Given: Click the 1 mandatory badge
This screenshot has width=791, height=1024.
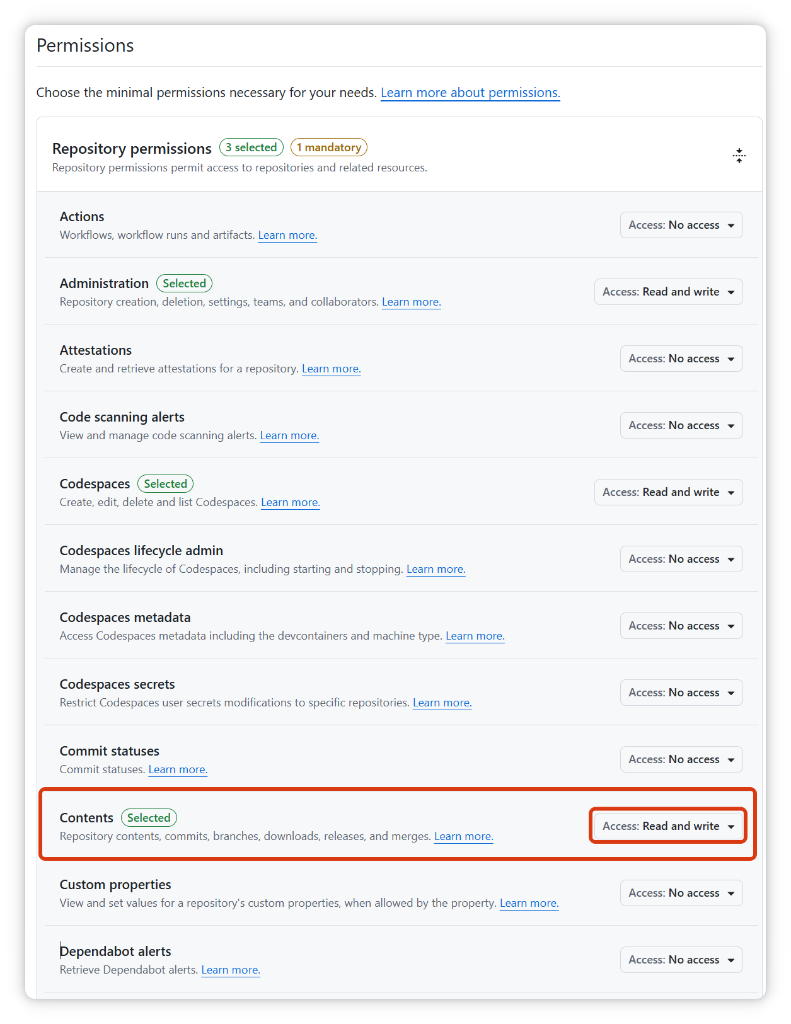Looking at the screenshot, I should [329, 147].
